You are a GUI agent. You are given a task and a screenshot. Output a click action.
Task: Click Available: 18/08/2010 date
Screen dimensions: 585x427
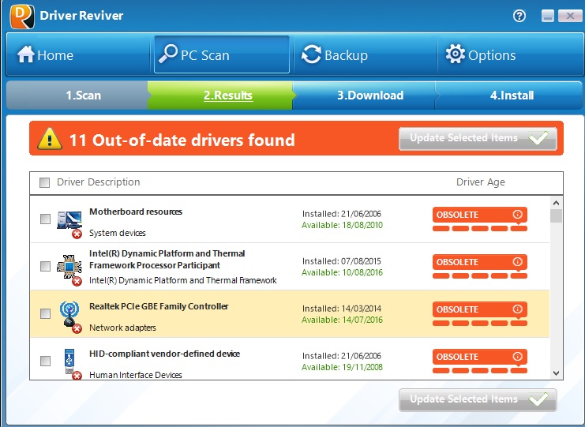click(x=342, y=225)
